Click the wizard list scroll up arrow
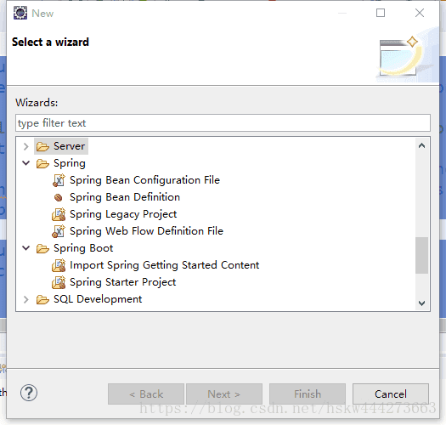 coord(422,146)
